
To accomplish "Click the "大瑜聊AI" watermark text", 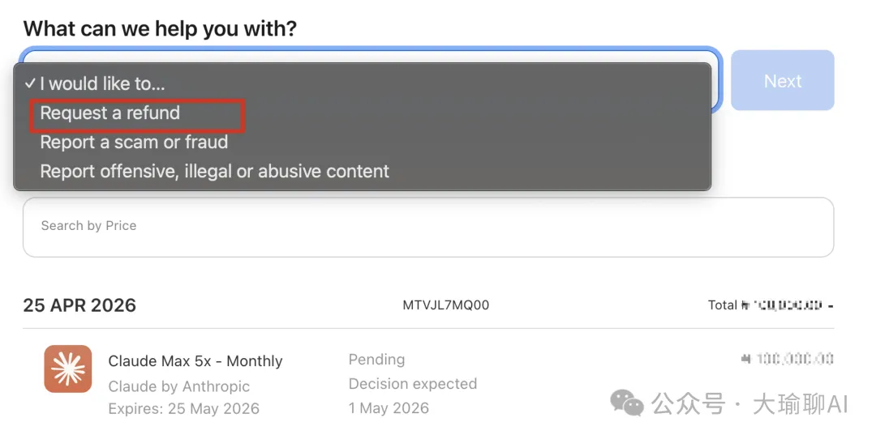I will (800, 404).
